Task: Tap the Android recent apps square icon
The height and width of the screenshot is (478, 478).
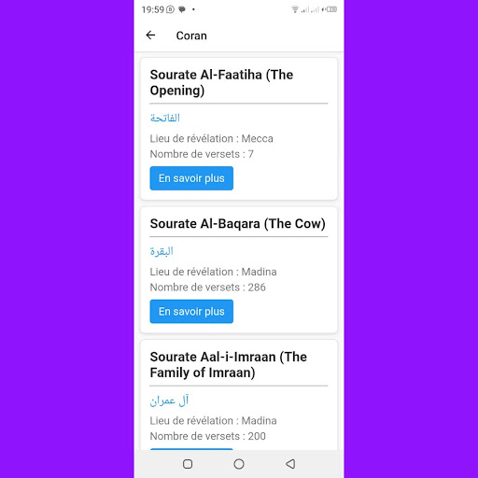Action: [188, 464]
